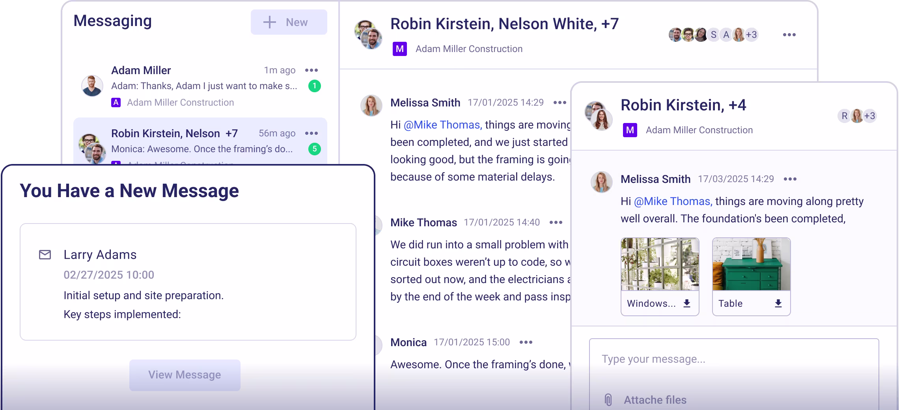899x410 pixels.
Task: Click the Messaging heading
Action: point(112,20)
